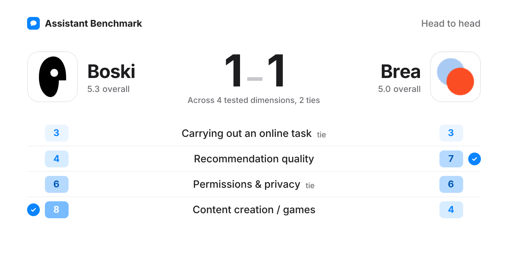508x267 pixels.
Task: Click the Brea name heading
Action: [400, 71]
